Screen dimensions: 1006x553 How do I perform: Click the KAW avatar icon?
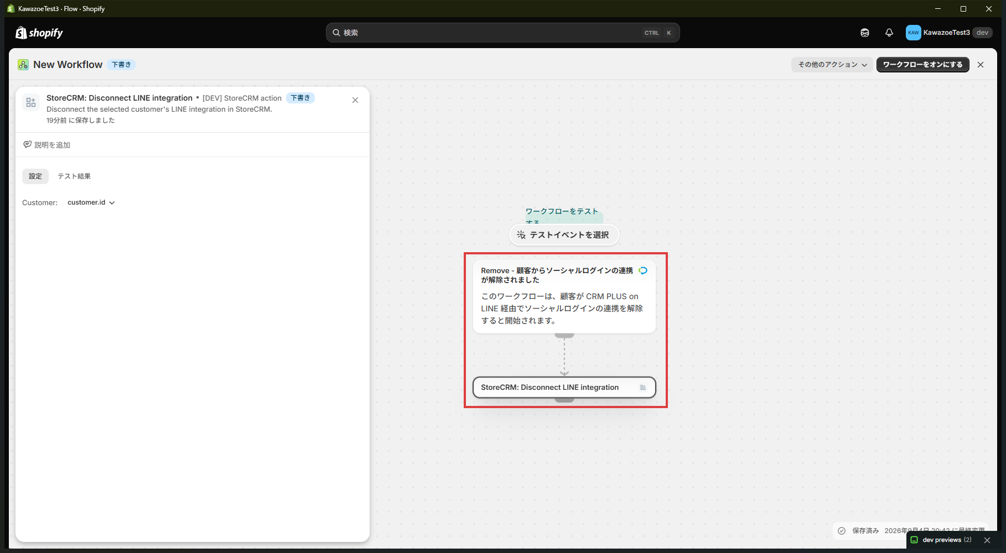tap(913, 33)
